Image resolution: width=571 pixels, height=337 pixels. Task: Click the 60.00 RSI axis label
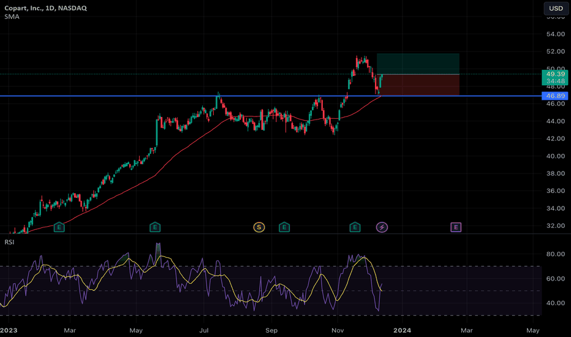point(555,278)
